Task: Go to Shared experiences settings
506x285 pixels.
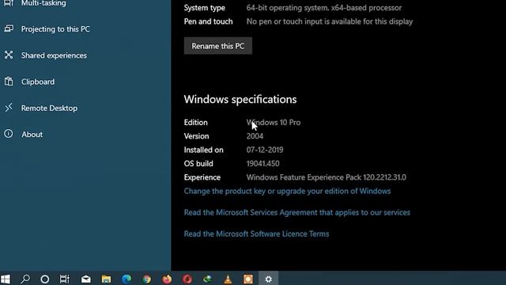Action: click(54, 55)
